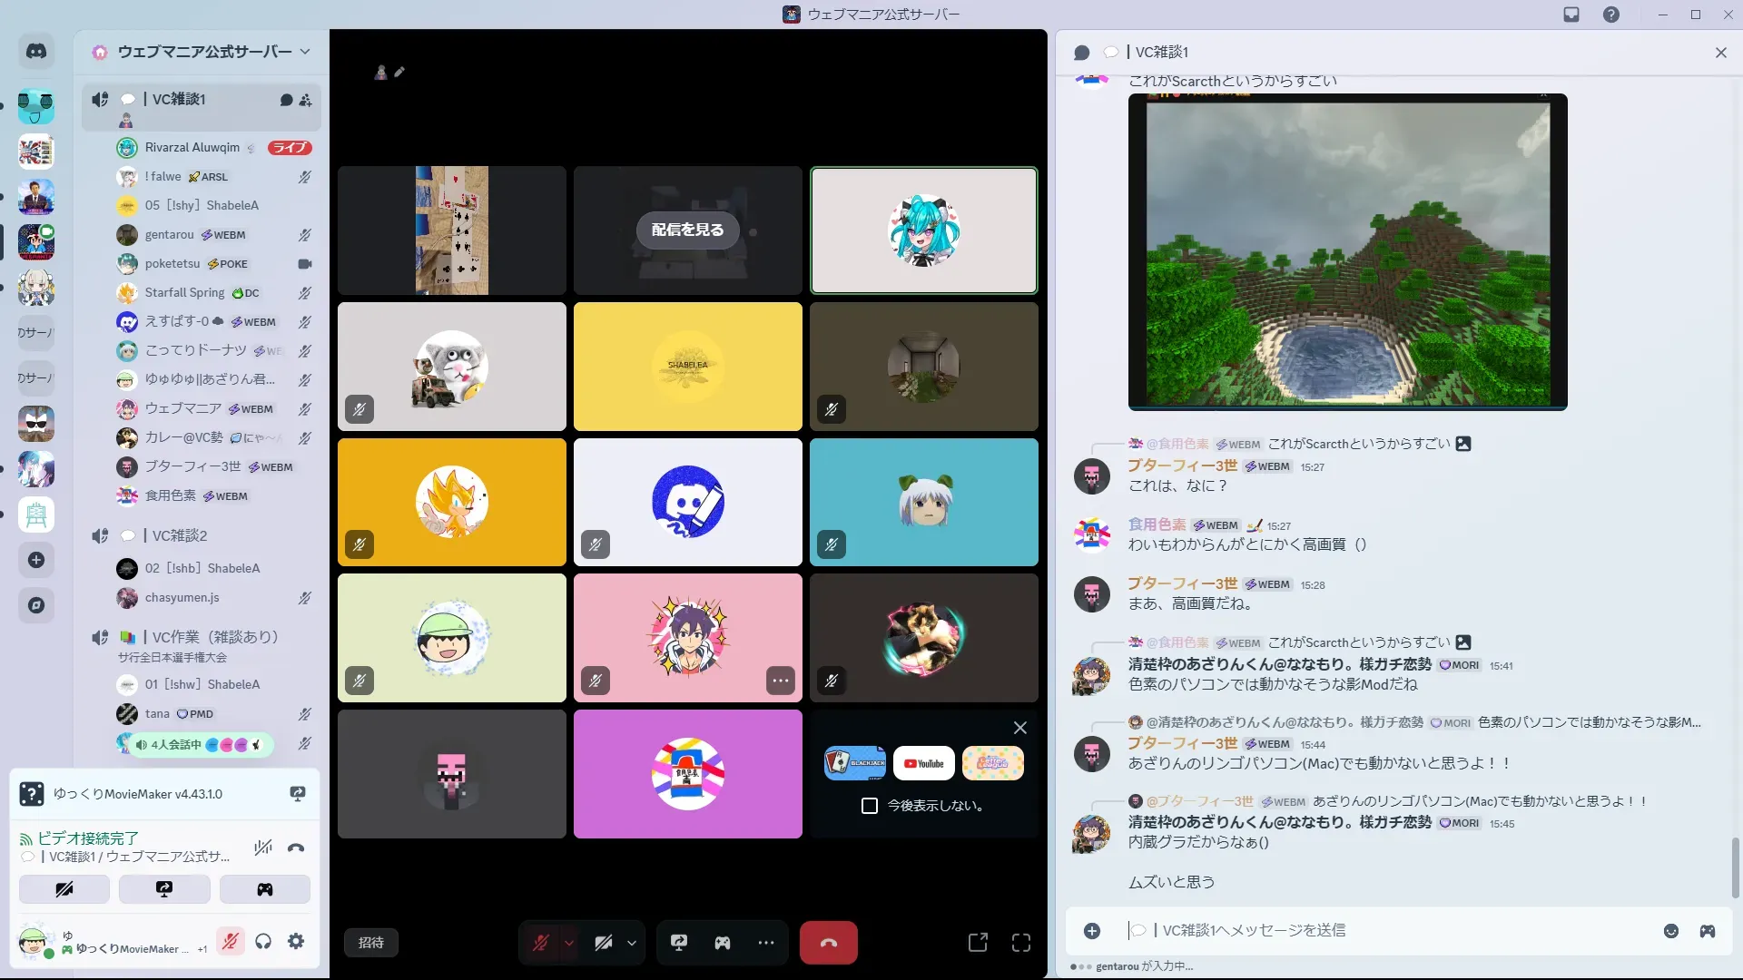Click the 配信を見る watch stream button
1743x980 pixels.
(687, 230)
